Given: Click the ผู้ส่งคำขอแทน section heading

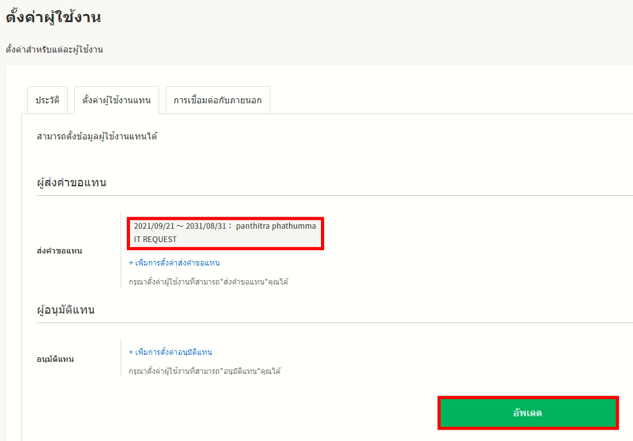Looking at the screenshot, I should pyautogui.click(x=72, y=183).
